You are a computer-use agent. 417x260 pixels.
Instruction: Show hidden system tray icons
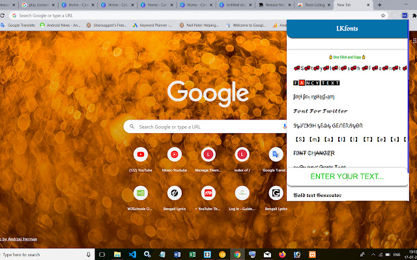tap(373, 254)
